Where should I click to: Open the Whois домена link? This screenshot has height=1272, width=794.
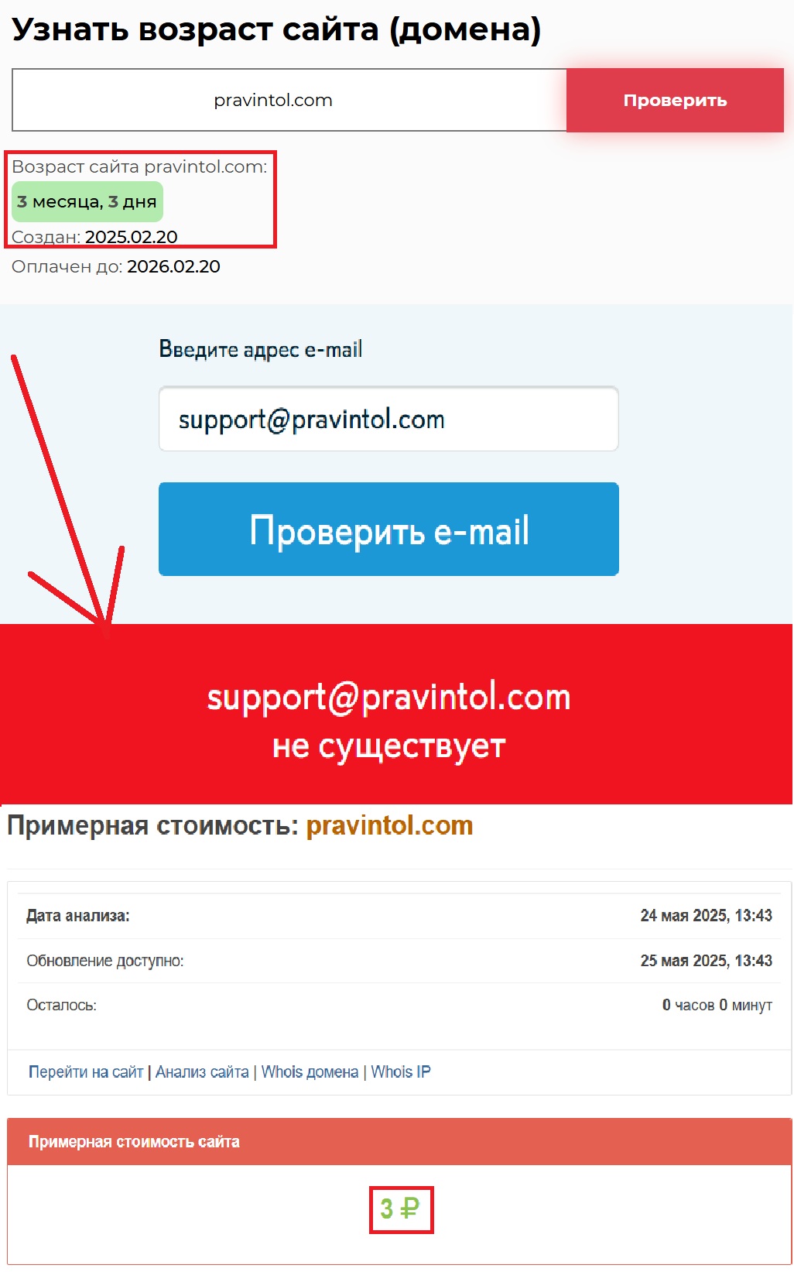310,1071
